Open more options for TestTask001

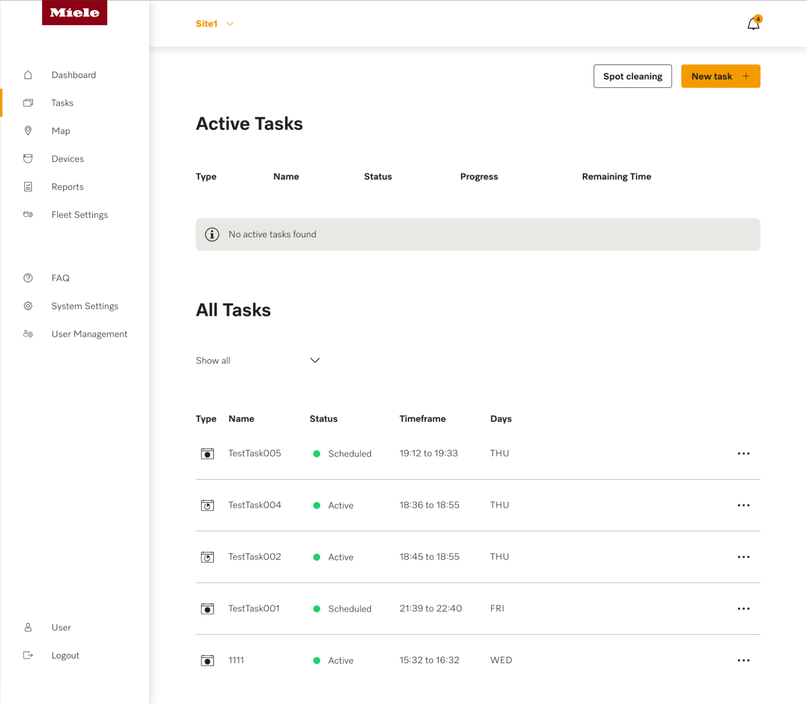[743, 609]
